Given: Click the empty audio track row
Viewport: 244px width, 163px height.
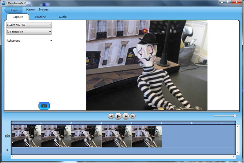Looking at the screenshot, I should [124, 151].
